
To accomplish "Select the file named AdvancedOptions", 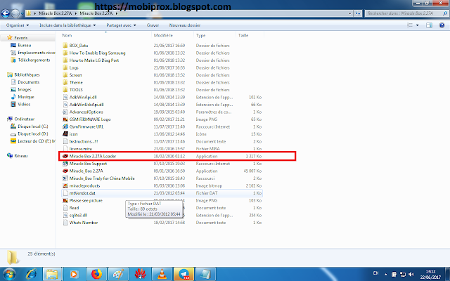I will point(86,112).
